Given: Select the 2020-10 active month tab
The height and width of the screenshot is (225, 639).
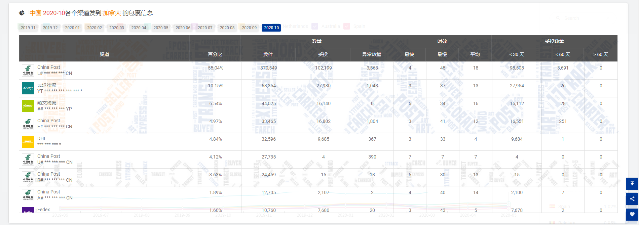Looking at the screenshot, I should tap(271, 28).
